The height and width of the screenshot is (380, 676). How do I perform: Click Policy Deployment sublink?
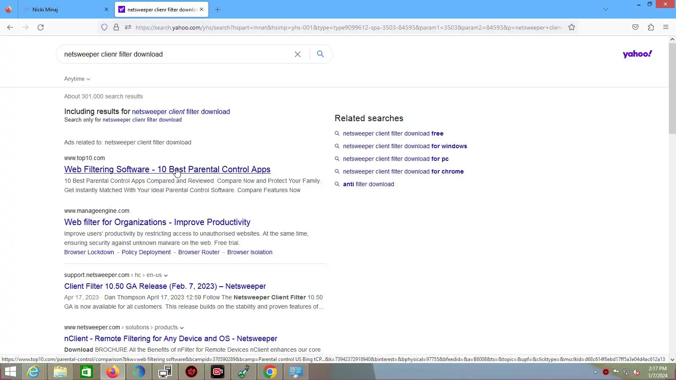tap(146, 252)
